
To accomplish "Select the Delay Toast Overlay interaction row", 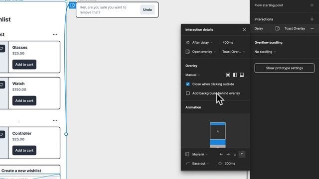I will point(284,29).
